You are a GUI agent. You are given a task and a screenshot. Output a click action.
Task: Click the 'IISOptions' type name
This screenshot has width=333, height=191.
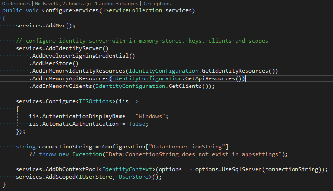[95, 102]
